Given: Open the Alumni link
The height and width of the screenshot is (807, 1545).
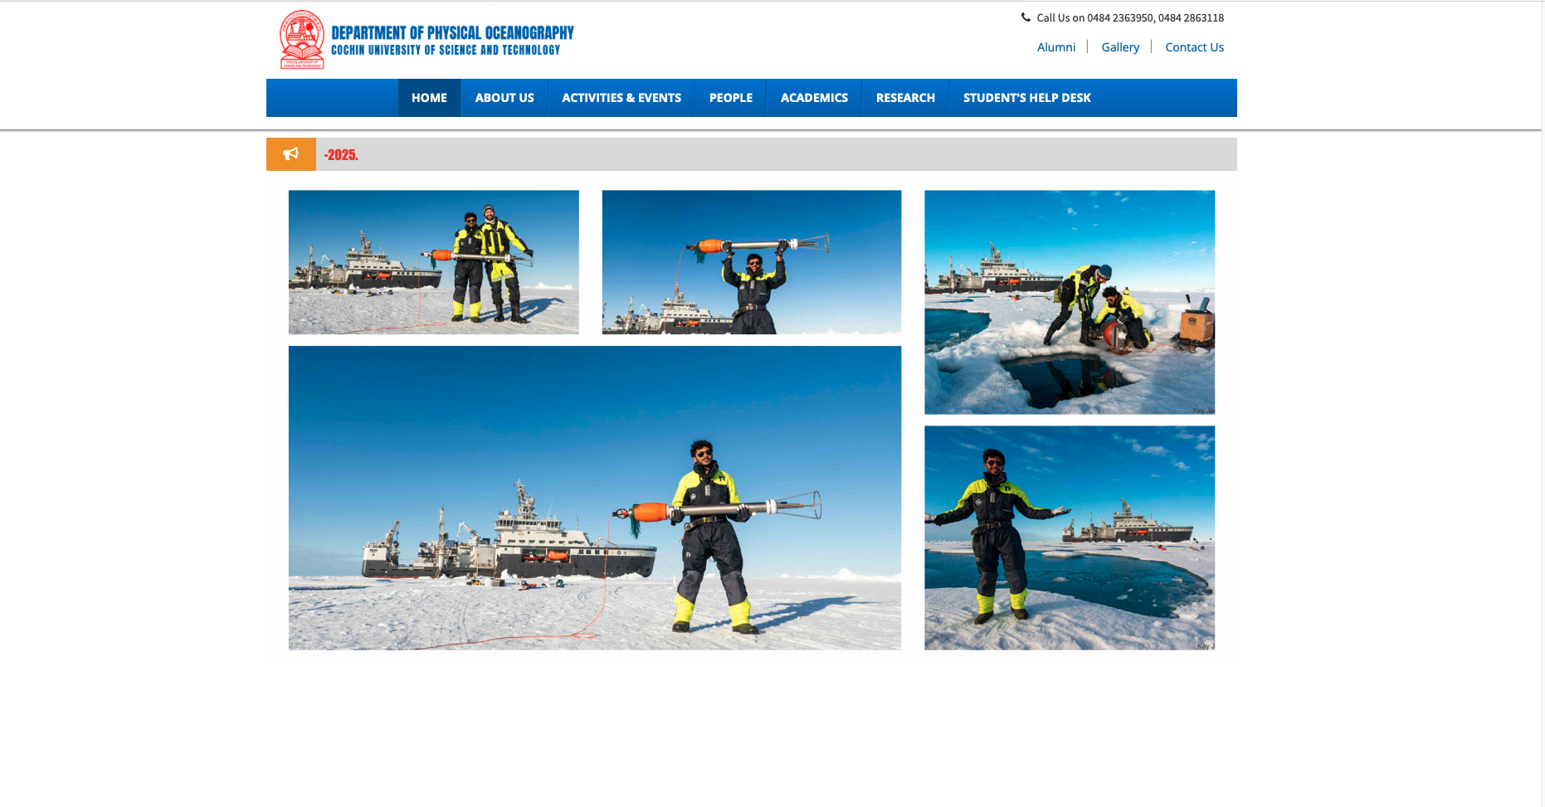Looking at the screenshot, I should pyautogui.click(x=1055, y=46).
